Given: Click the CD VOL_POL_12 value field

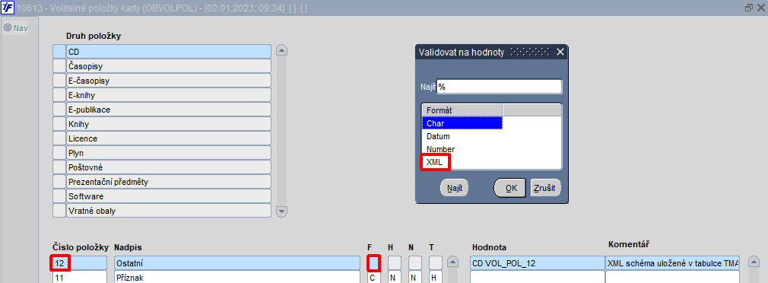Looking at the screenshot, I should 538,263.
